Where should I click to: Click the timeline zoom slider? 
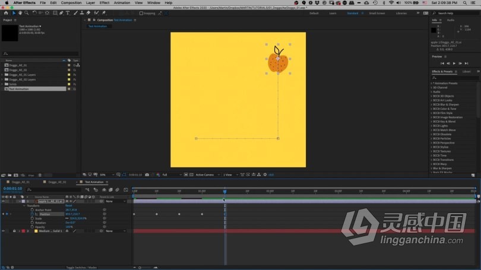click(140, 268)
